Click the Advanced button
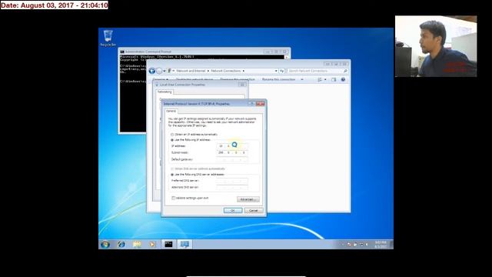Viewport: 492px width, 277px height. (248, 199)
